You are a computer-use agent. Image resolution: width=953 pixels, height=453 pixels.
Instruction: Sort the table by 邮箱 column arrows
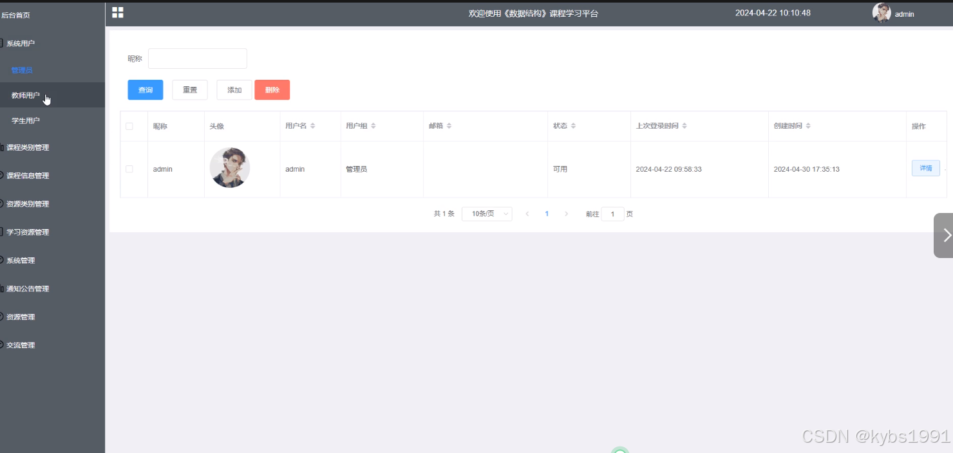click(449, 126)
